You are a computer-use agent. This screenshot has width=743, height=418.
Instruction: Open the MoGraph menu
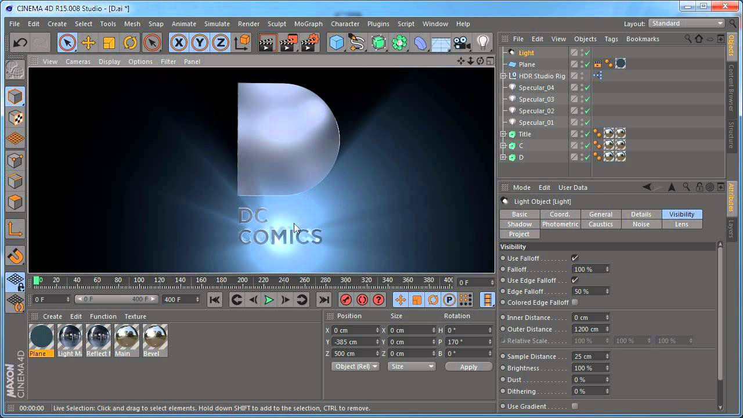click(308, 24)
